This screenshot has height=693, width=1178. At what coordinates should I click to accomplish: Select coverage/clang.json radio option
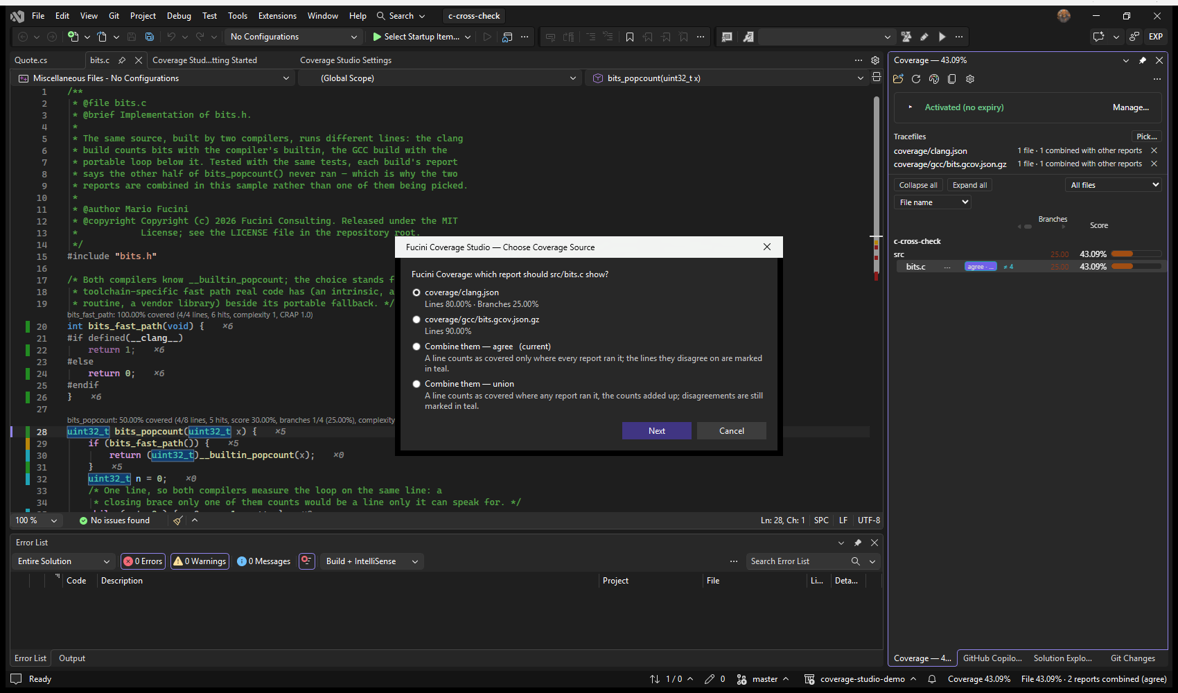pos(416,292)
